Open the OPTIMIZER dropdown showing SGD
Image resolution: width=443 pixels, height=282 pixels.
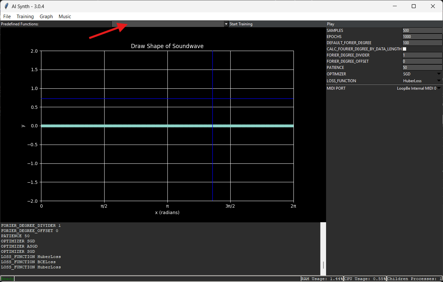pos(422,74)
